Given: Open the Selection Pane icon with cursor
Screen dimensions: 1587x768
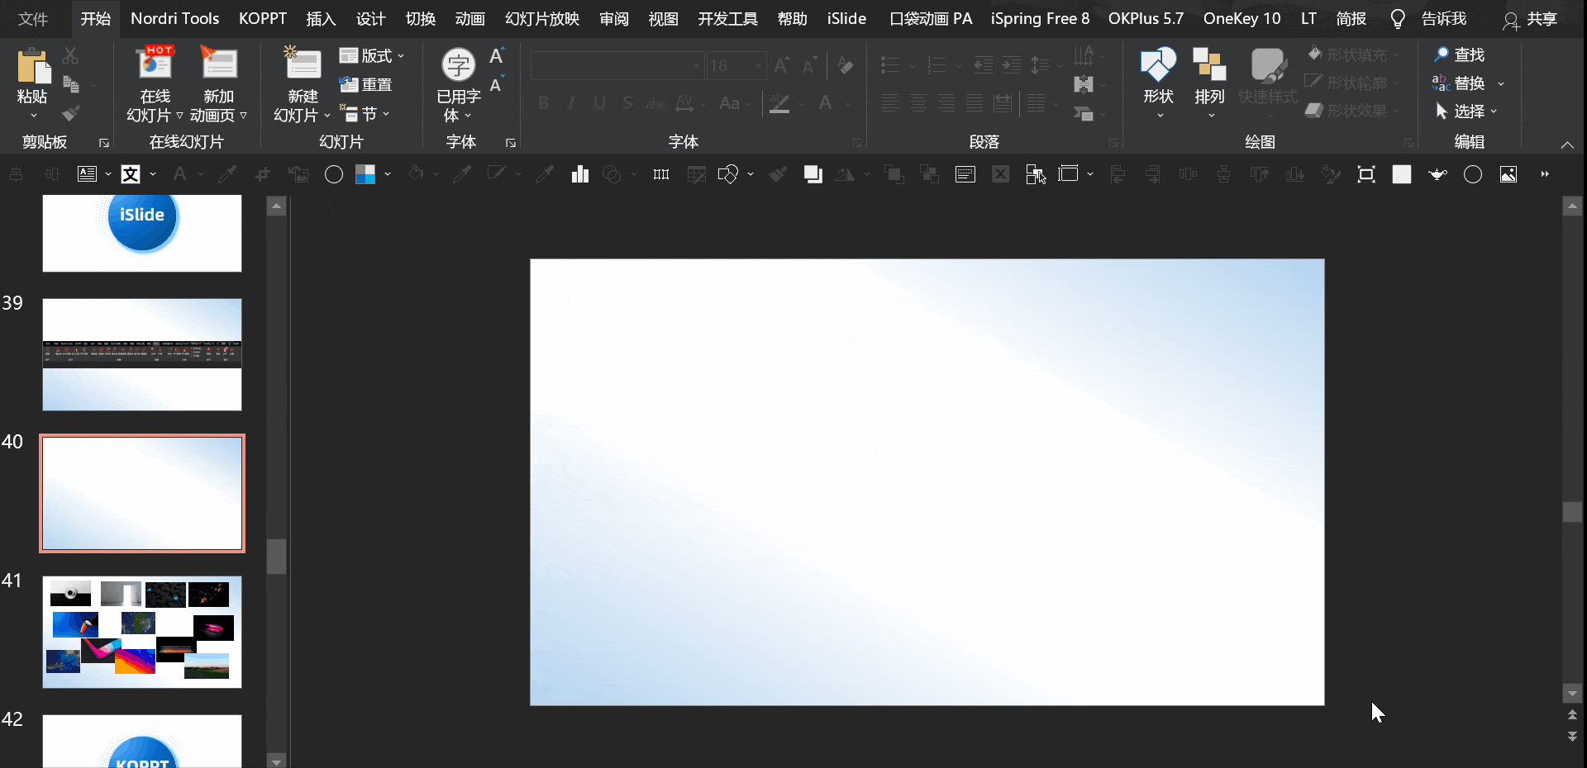Looking at the screenshot, I should [1036, 174].
